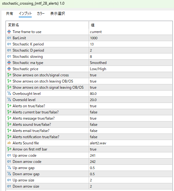The image size is (174, 191).
Task: Click the integer icon next to BarLimit
Action: pyautogui.click(x=9, y=38)
